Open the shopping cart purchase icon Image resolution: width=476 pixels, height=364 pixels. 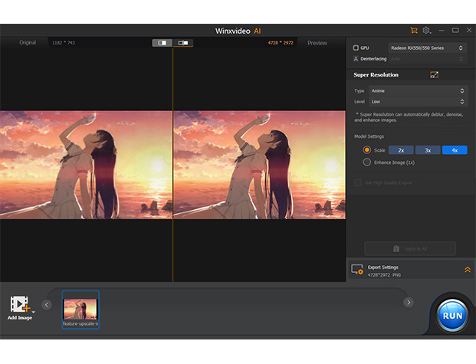[413, 31]
